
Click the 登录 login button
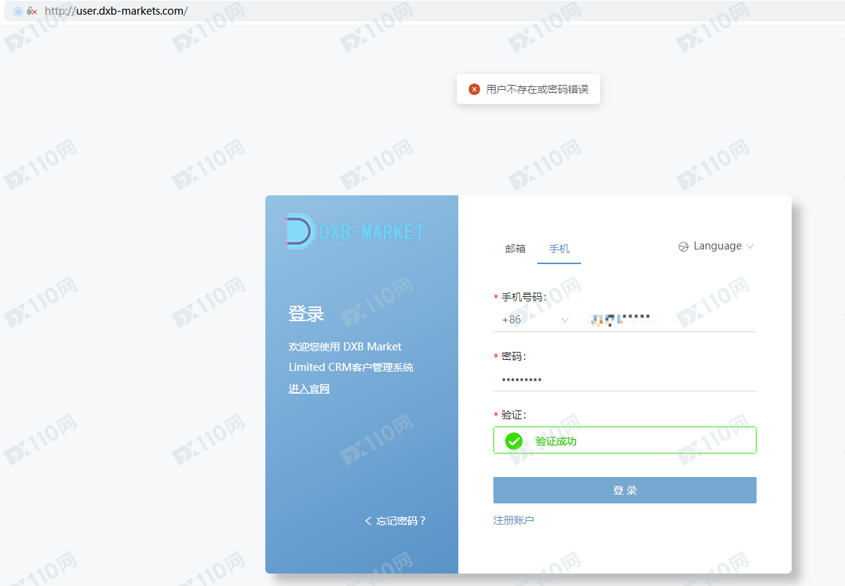(x=624, y=490)
